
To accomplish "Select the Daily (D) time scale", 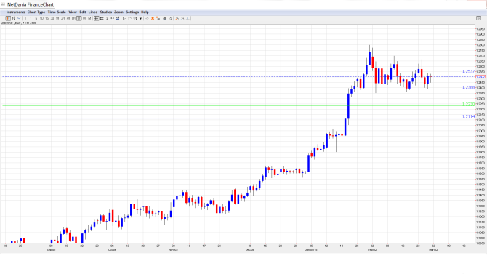I will pos(79,19).
